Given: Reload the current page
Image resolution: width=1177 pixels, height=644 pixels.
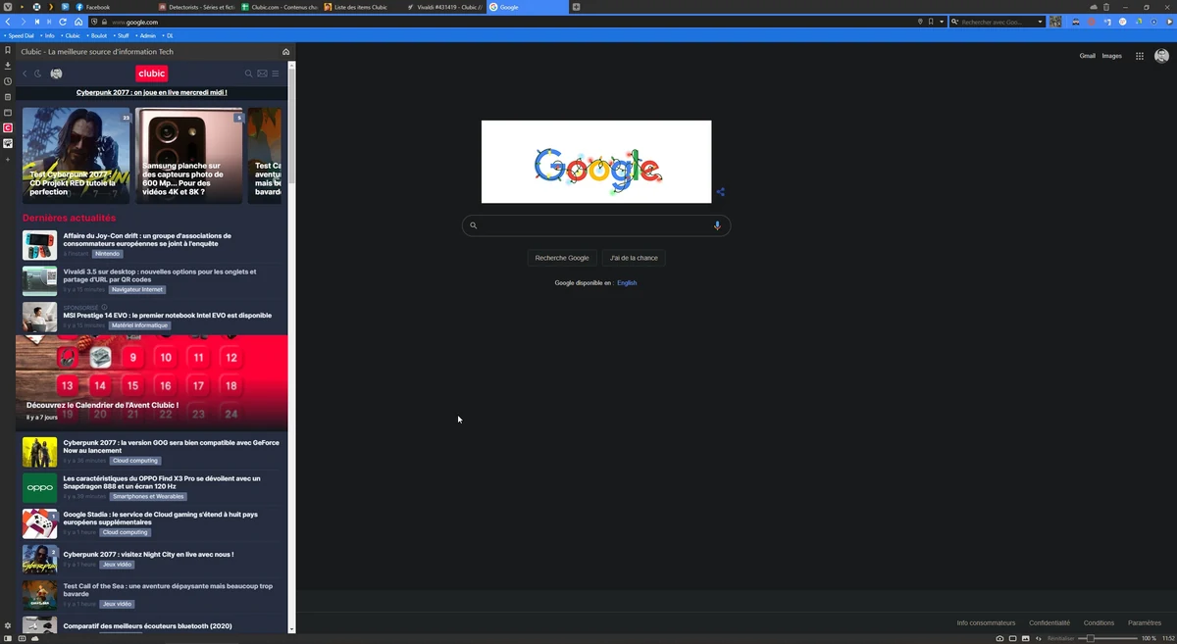Looking at the screenshot, I should click(x=64, y=22).
